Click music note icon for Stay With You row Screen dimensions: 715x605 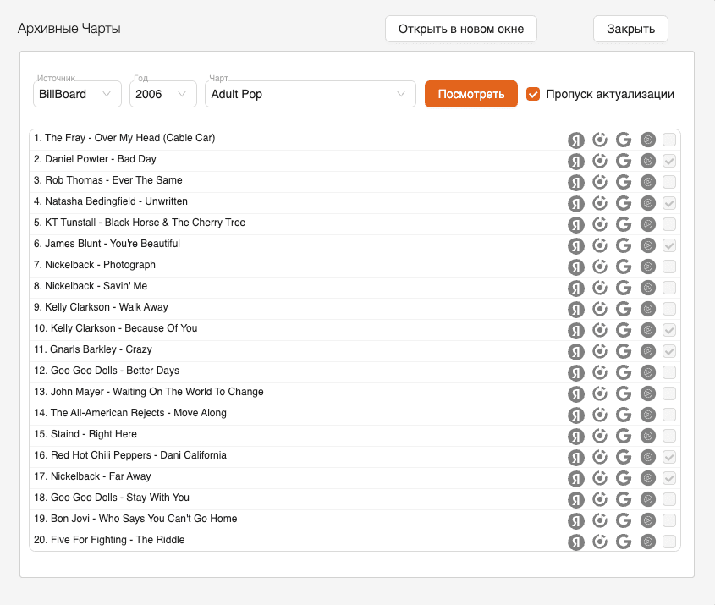pos(600,498)
